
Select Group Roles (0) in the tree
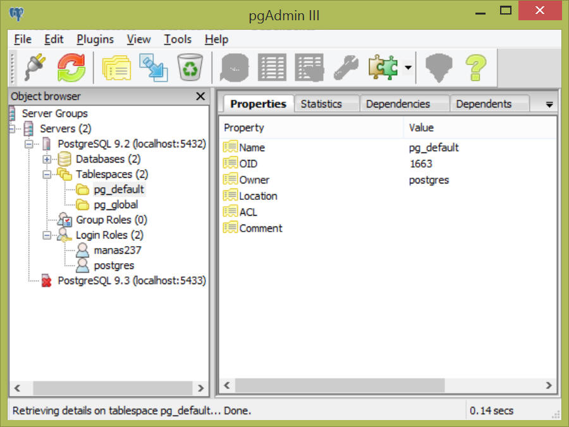pos(111,220)
